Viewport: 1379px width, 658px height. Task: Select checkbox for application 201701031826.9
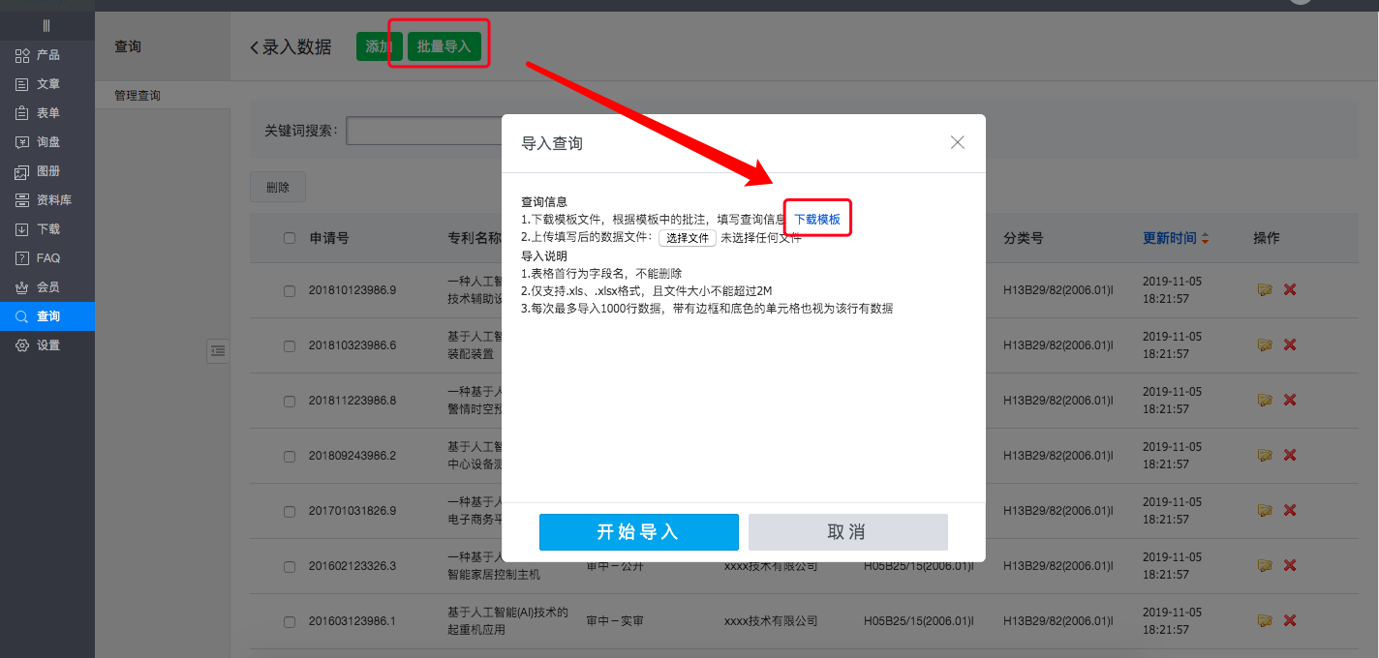(x=290, y=511)
